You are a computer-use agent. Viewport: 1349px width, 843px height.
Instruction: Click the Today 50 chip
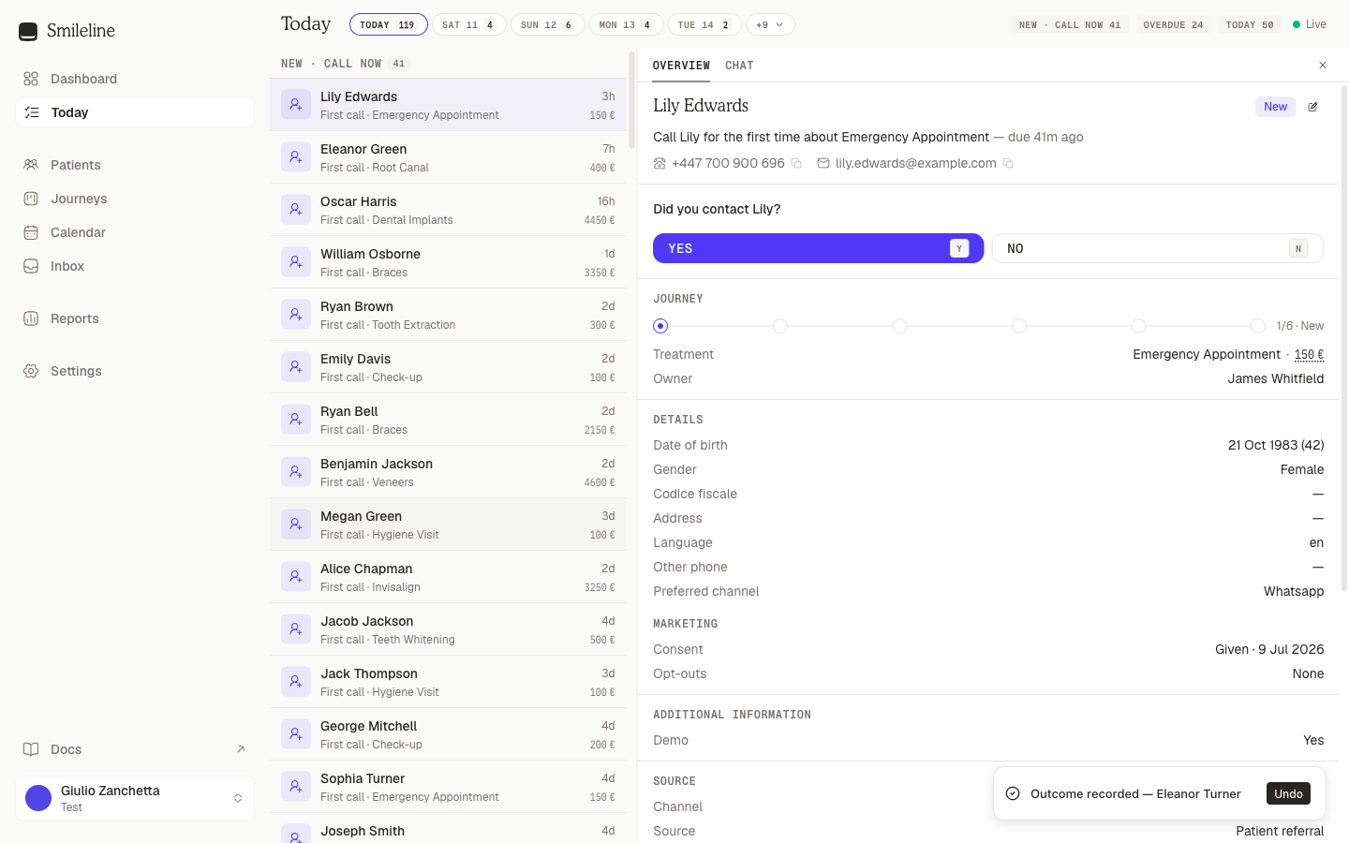[1250, 24]
